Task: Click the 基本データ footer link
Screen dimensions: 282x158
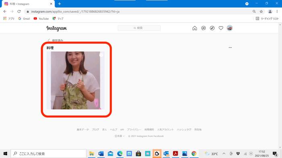Action: click(83, 129)
